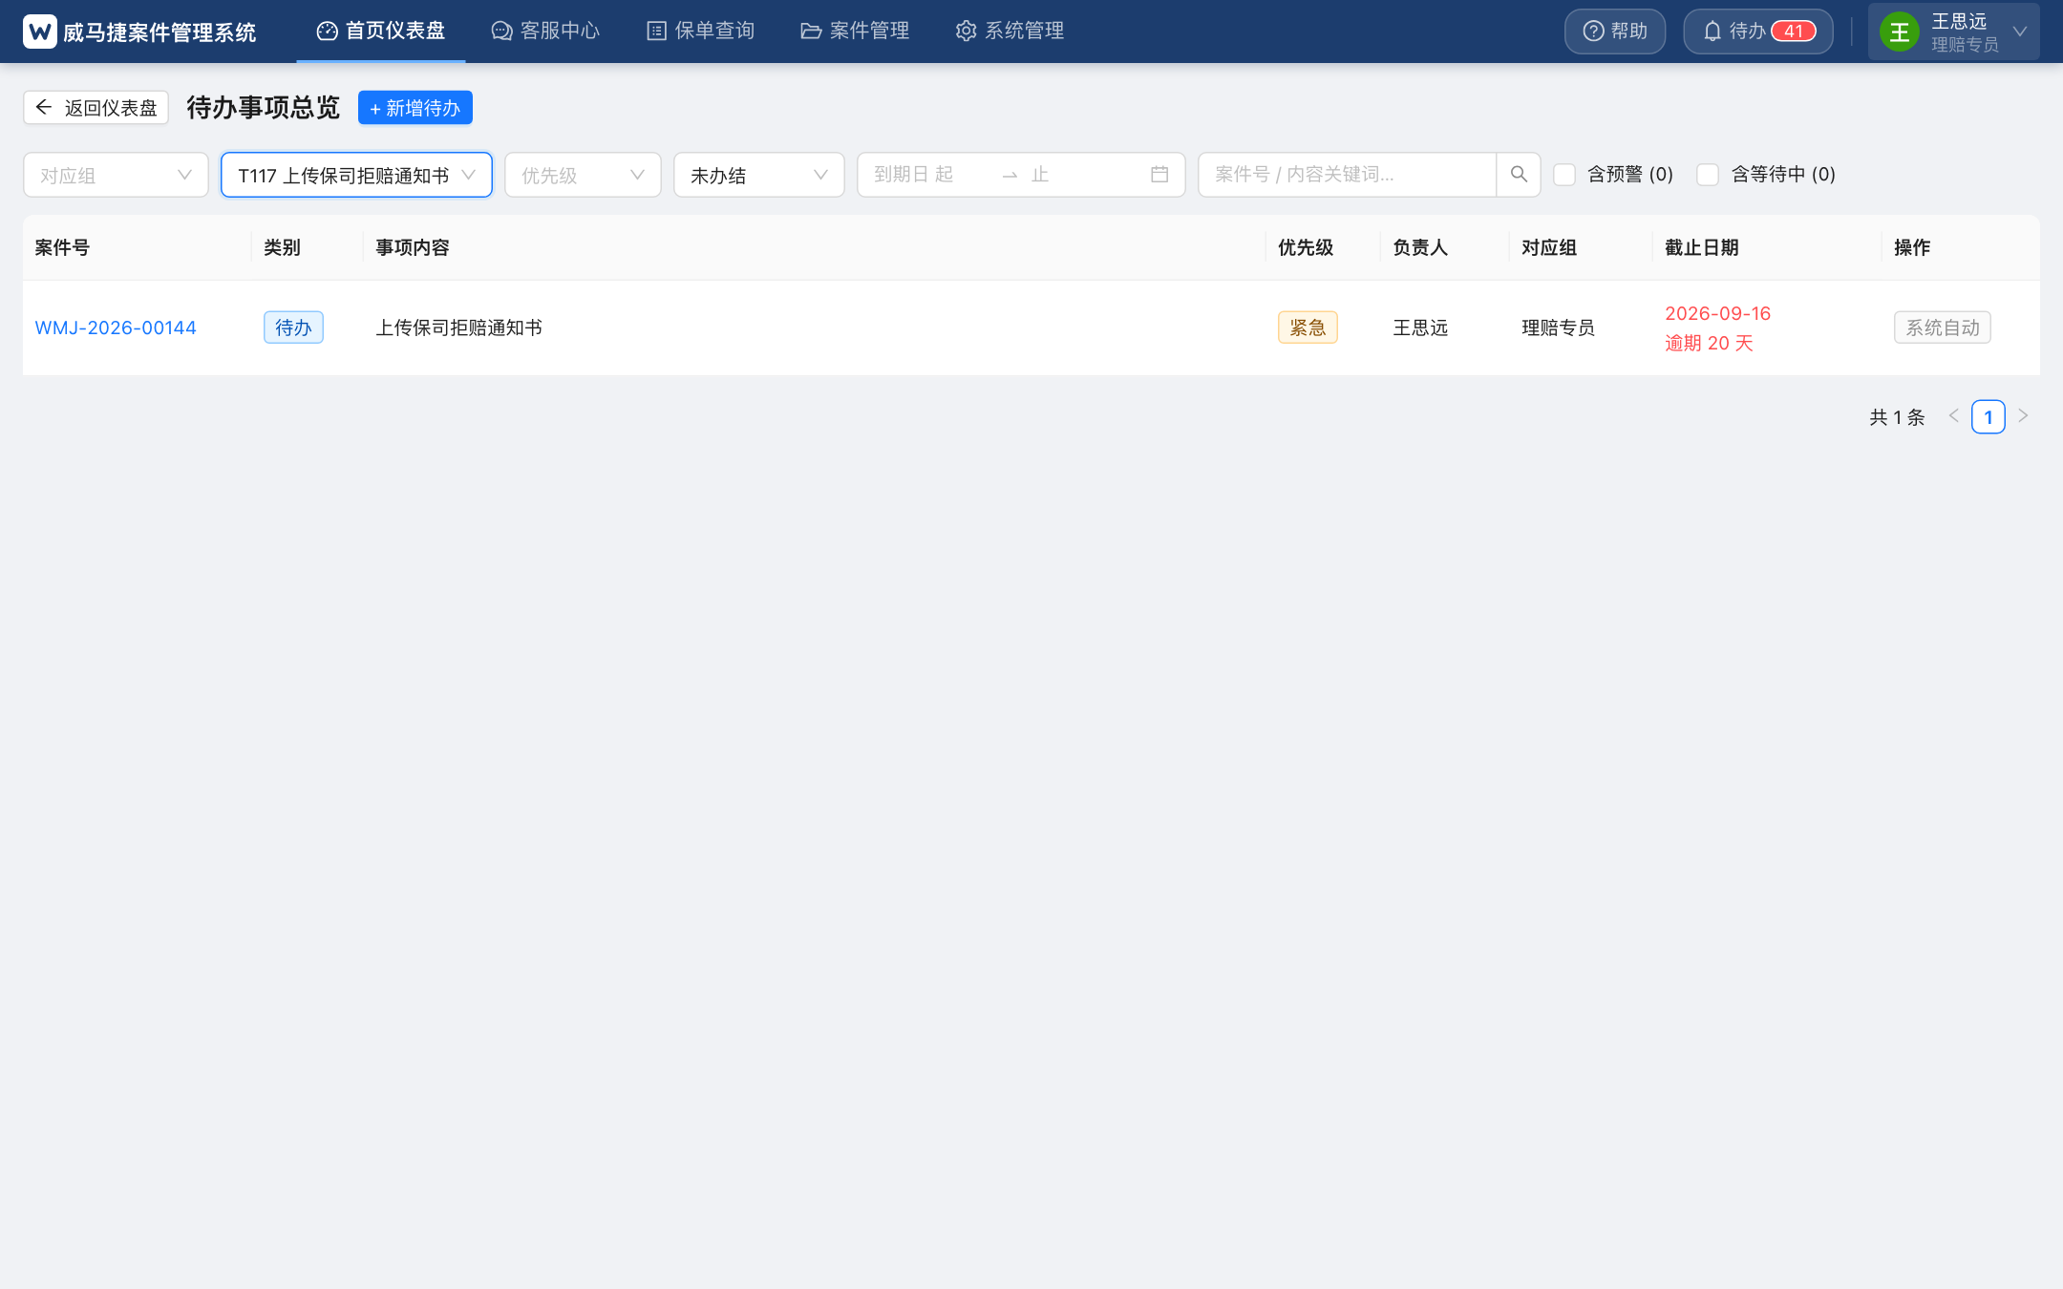Expand the user menu chevron

click(x=2020, y=32)
